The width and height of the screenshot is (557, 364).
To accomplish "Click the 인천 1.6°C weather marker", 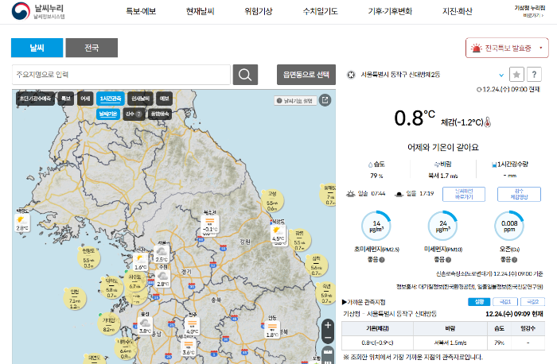I will [140, 262].
